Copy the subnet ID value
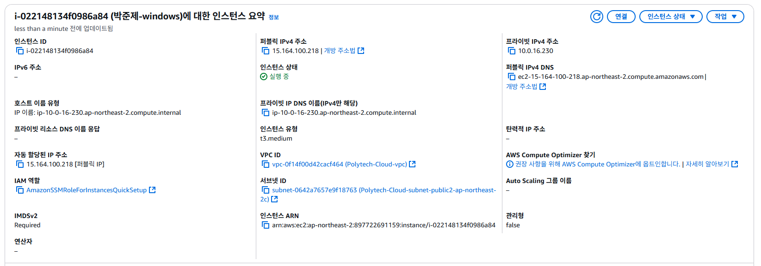This screenshot has width=761, height=266. 266,190
